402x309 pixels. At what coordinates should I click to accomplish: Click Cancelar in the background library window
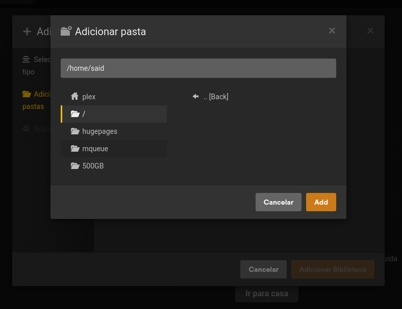tap(263, 269)
